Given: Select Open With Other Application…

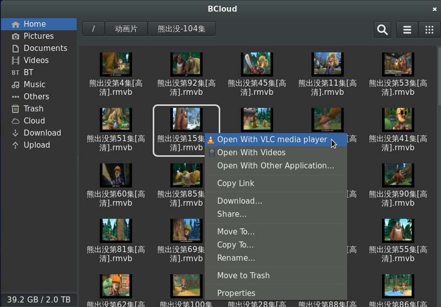Looking at the screenshot, I should point(275,166).
